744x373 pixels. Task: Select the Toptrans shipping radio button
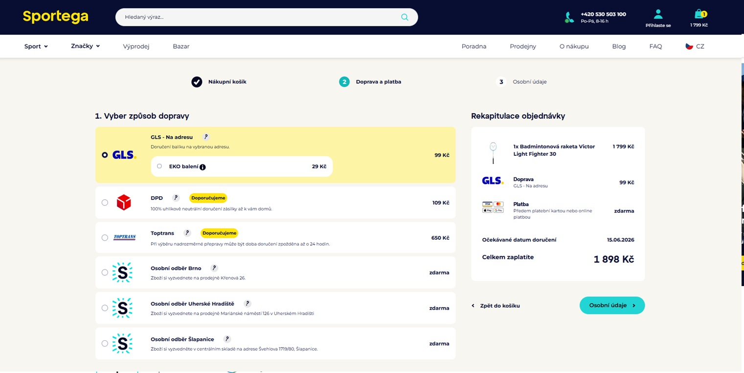pos(105,238)
